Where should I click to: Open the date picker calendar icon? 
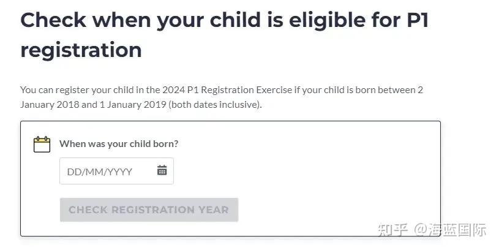pos(162,171)
